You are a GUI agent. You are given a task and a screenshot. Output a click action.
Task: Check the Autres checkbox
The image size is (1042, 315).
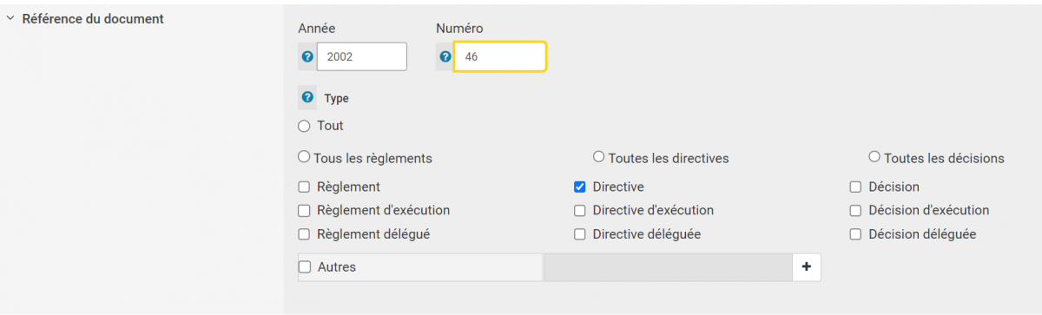pyautogui.click(x=304, y=267)
